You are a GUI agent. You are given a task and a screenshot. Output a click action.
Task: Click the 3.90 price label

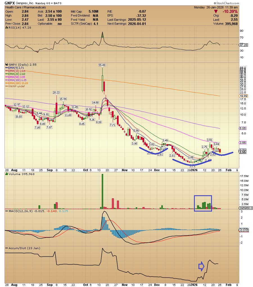[135, 144]
